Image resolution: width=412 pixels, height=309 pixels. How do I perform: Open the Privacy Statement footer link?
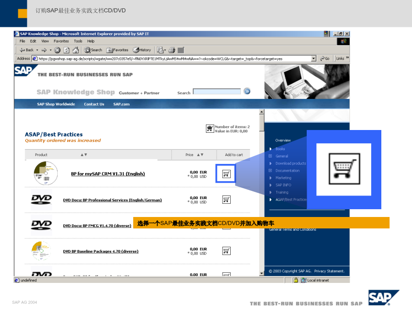click(329, 271)
